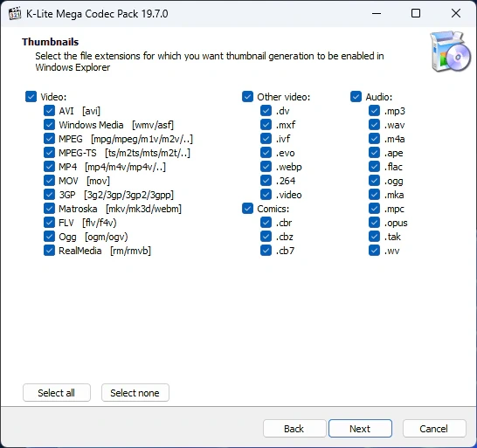Proceed with the Next button
The width and height of the screenshot is (477, 448).
[360, 429]
